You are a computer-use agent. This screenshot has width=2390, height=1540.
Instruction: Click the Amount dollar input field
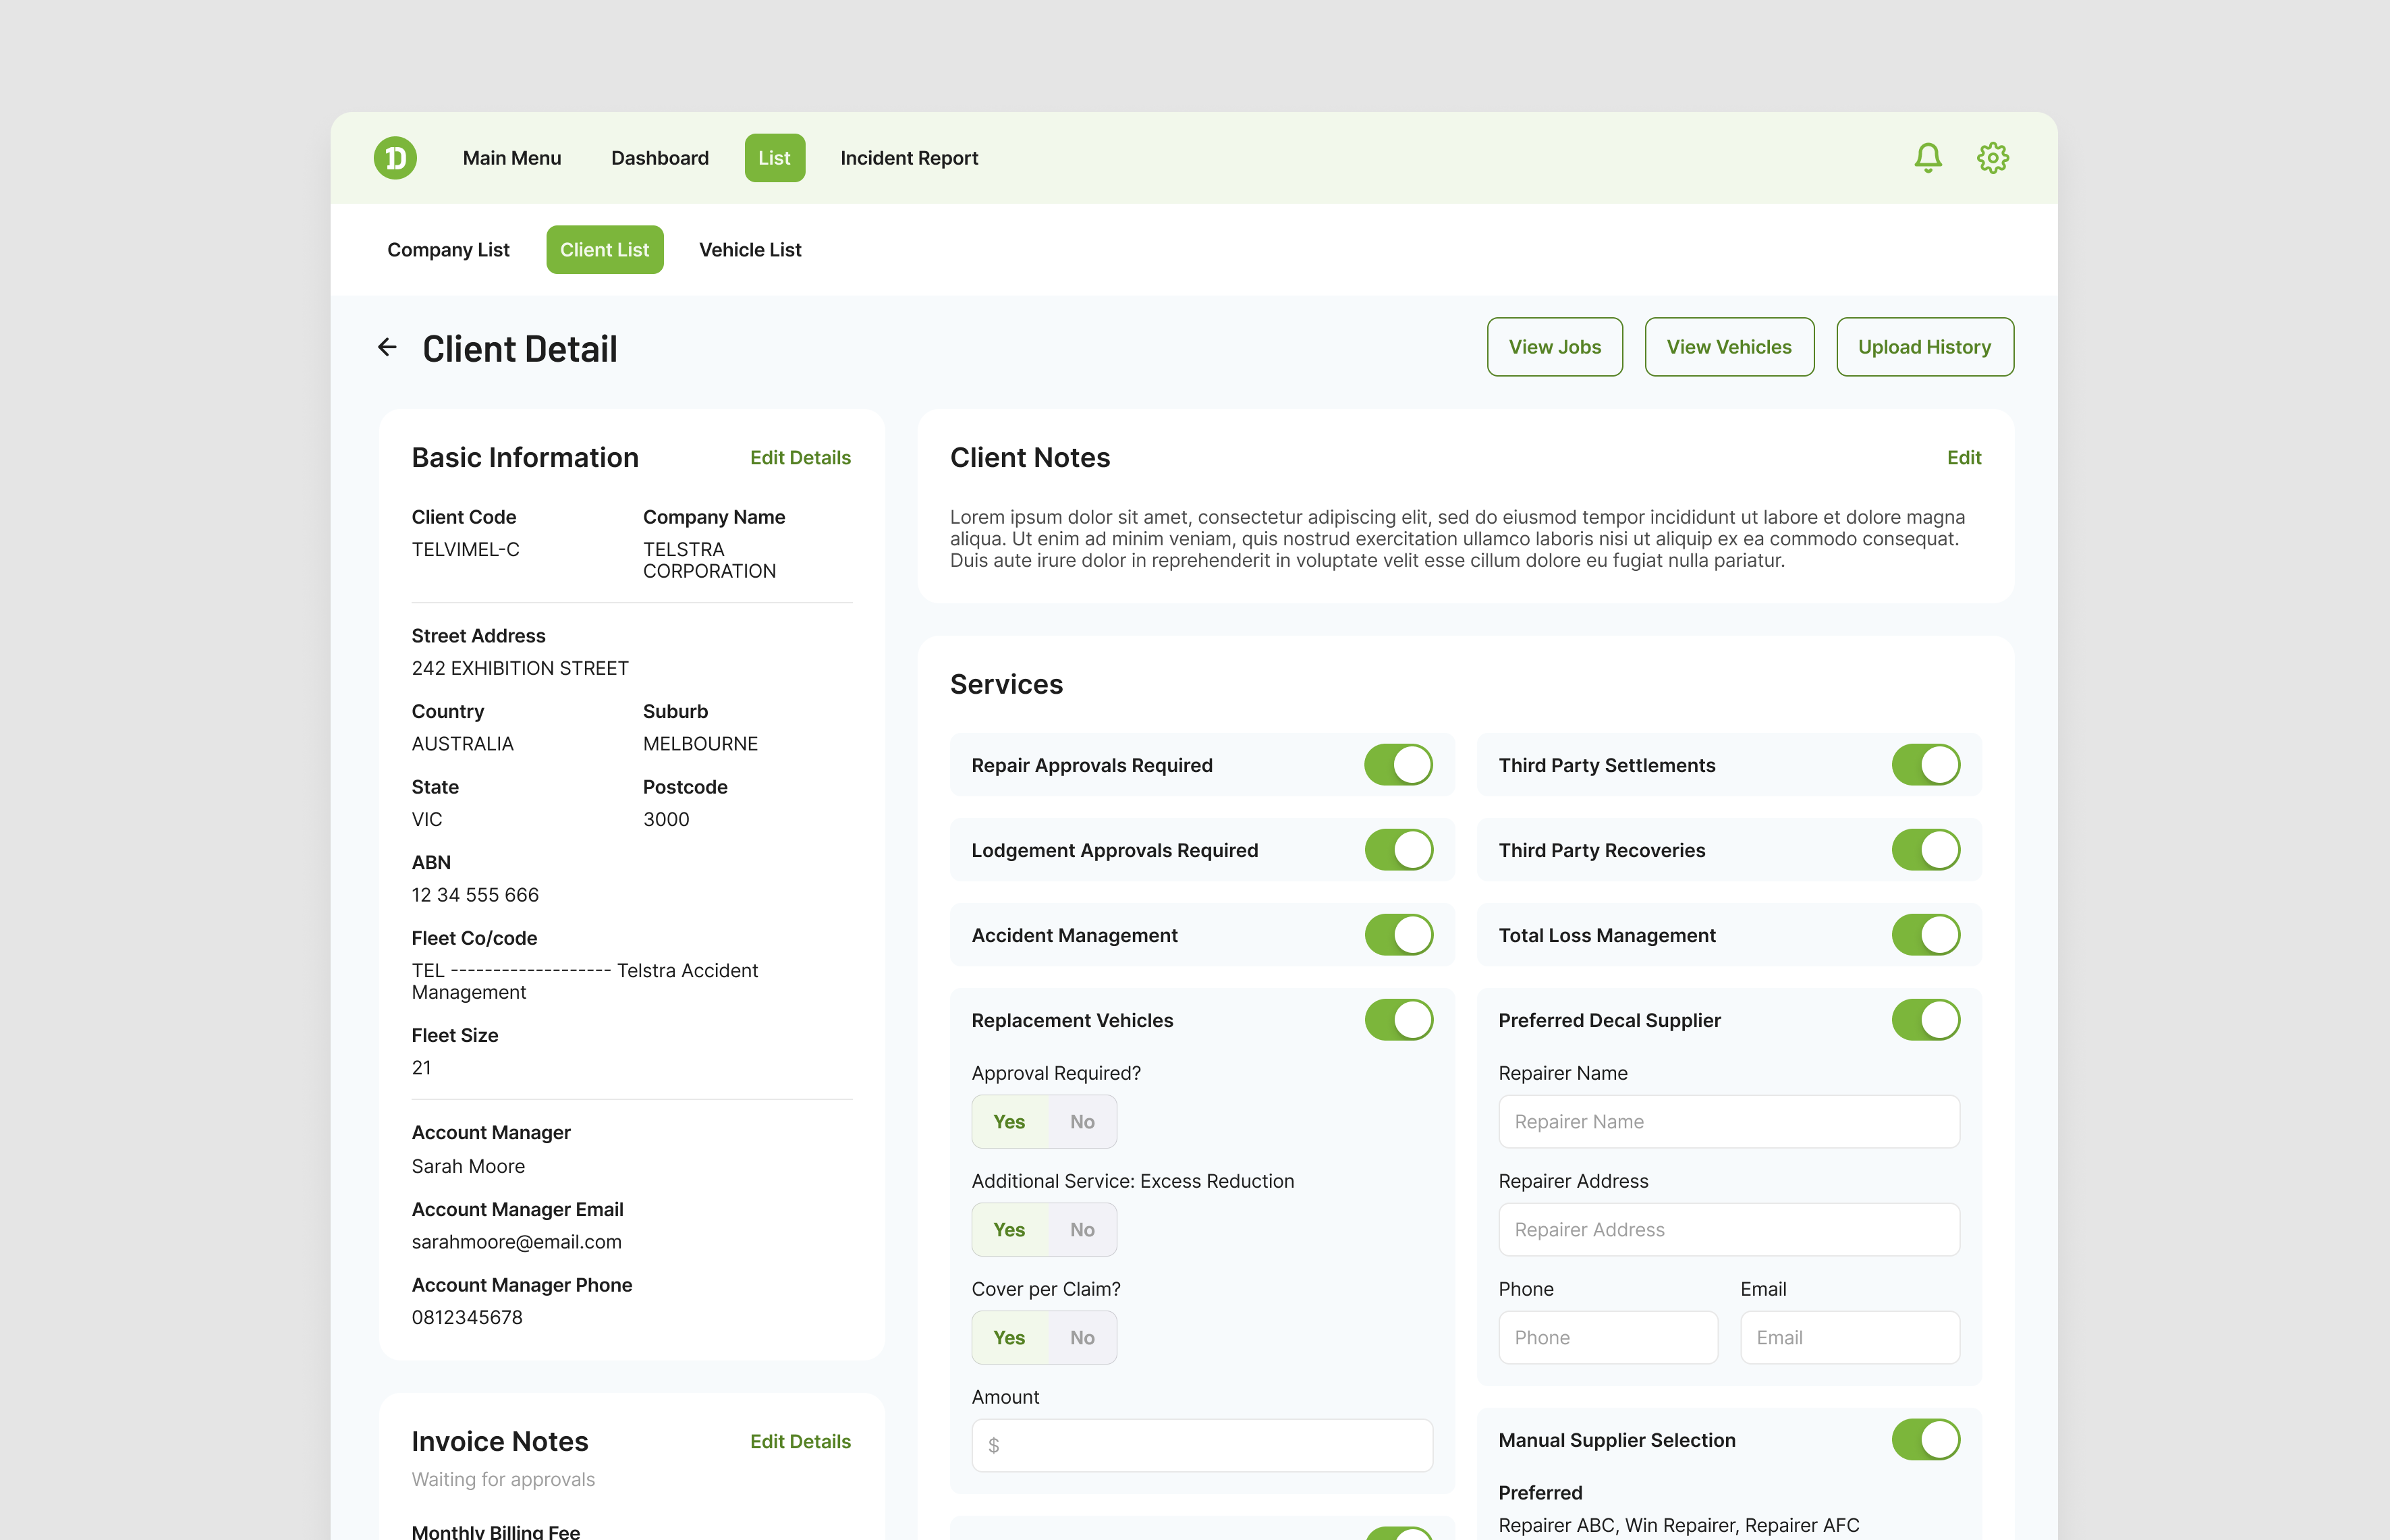click(1202, 1446)
